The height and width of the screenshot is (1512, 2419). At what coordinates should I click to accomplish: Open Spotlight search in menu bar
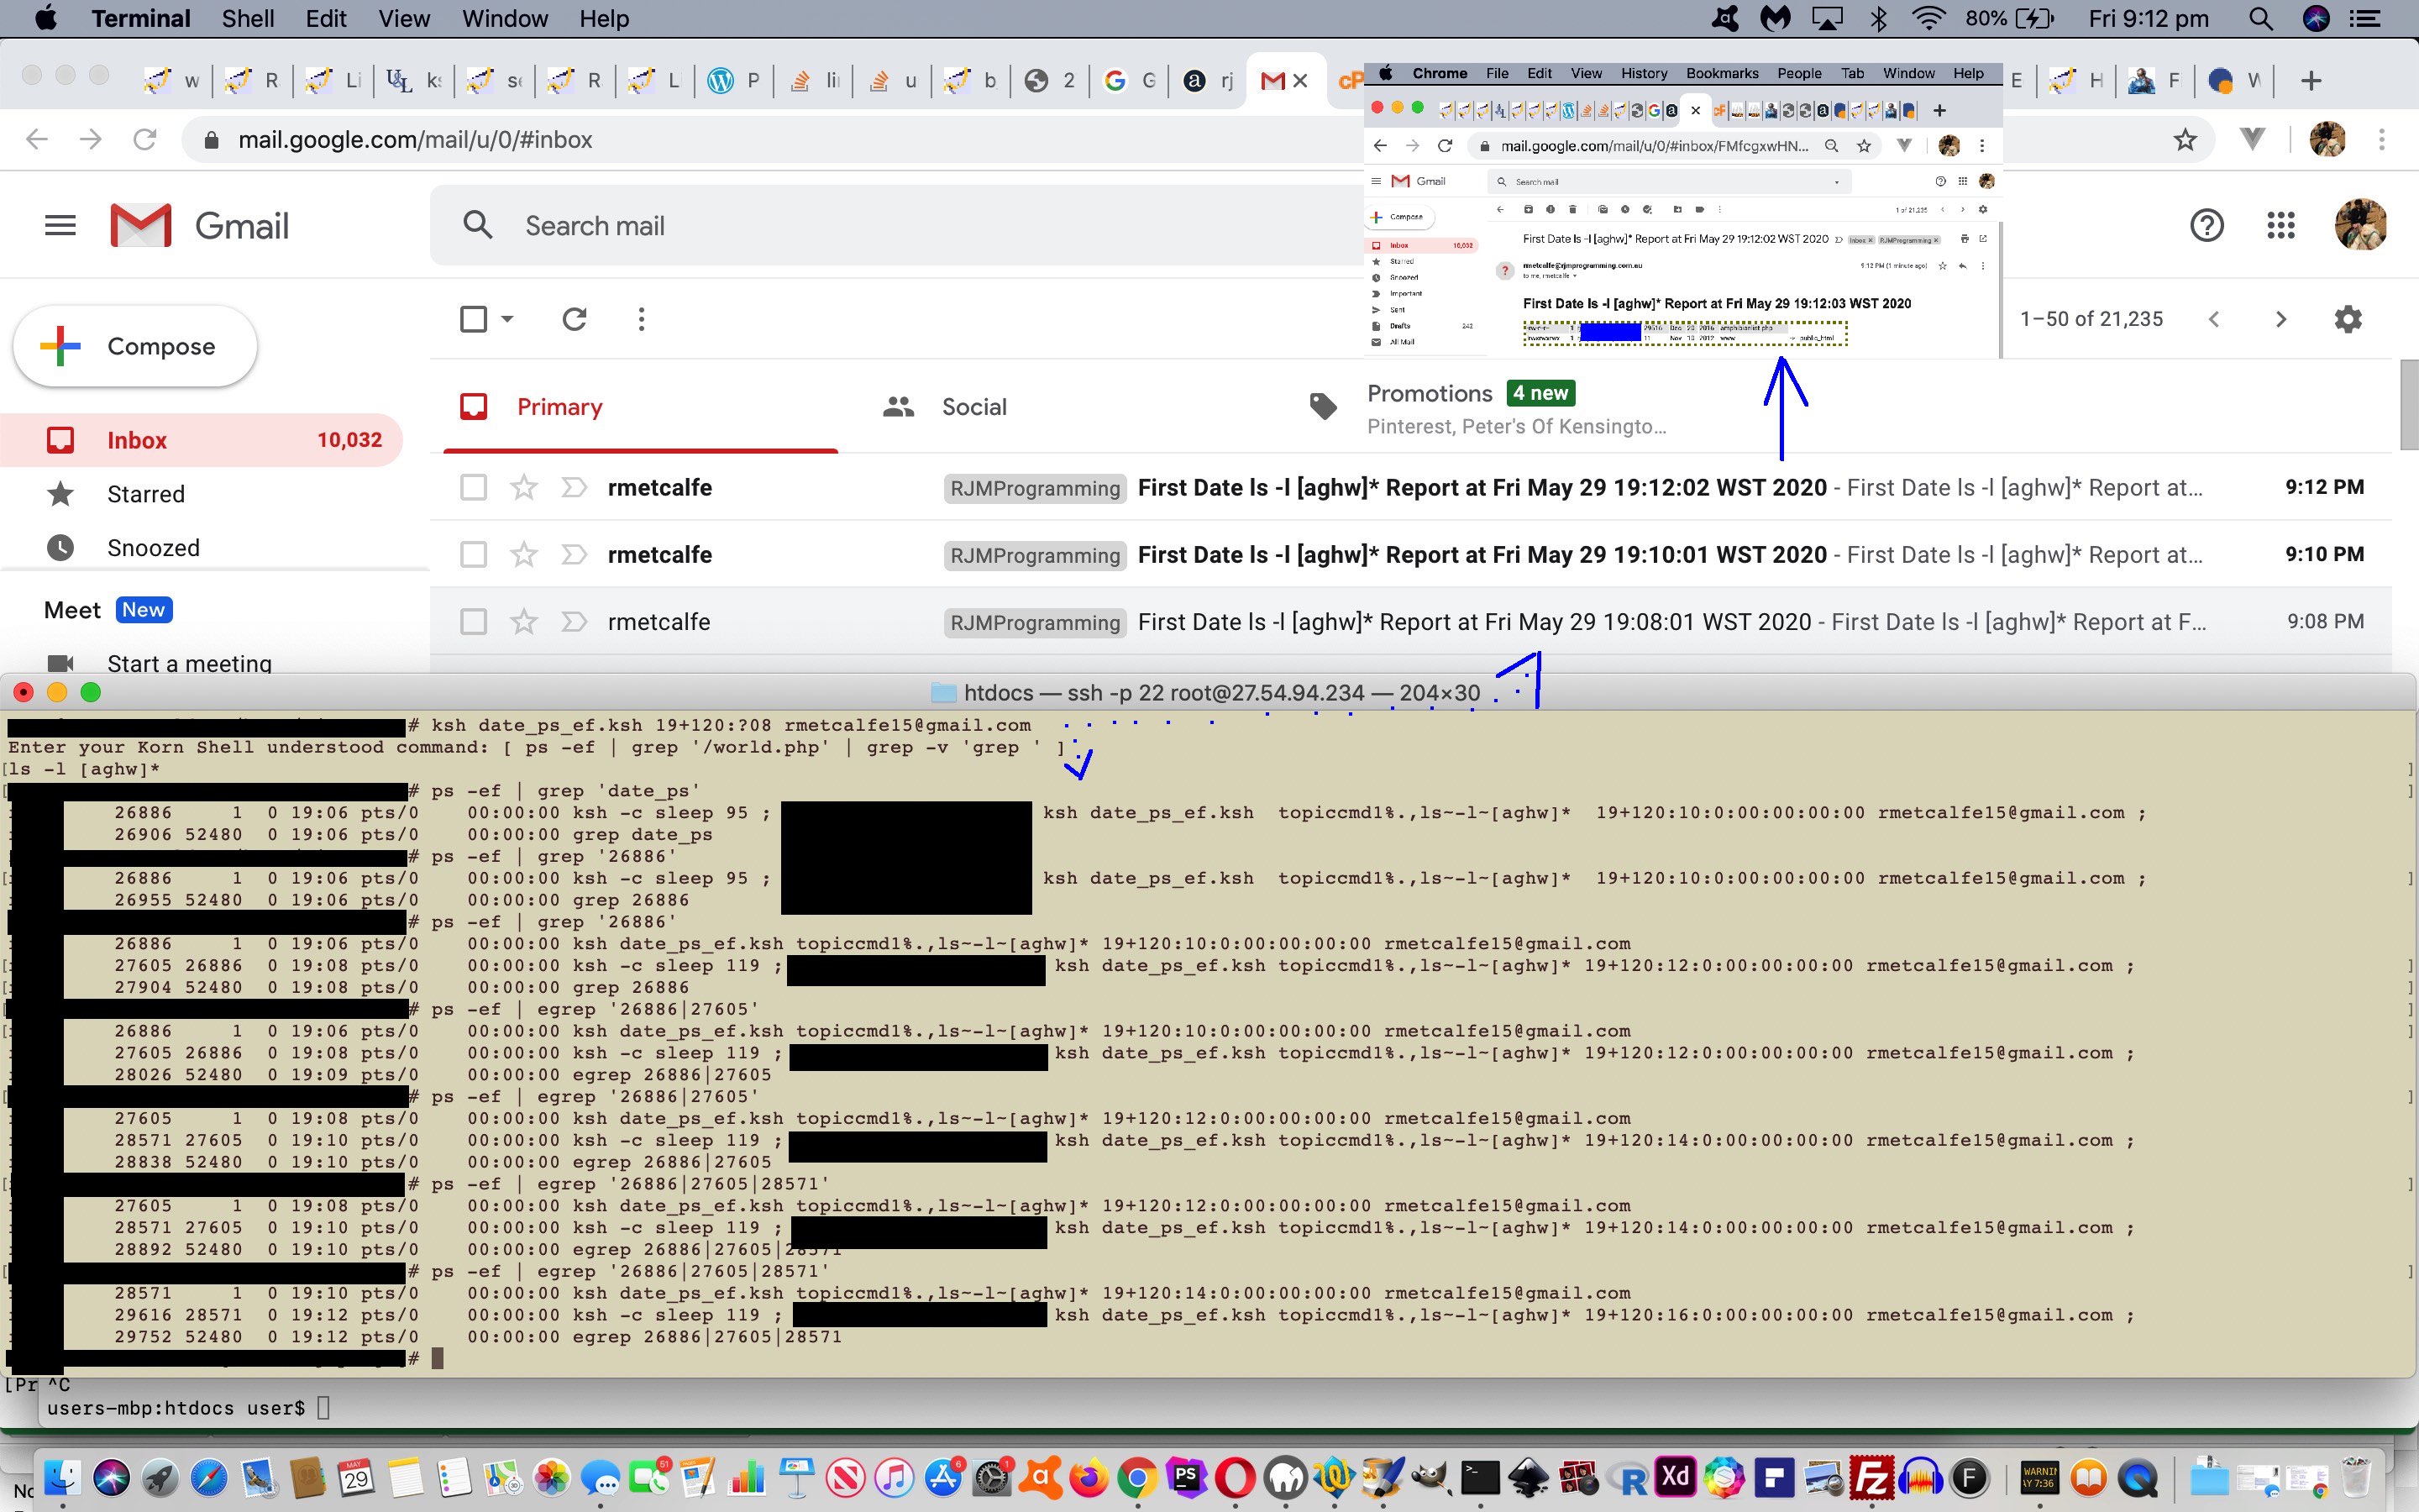[x=2261, y=18]
